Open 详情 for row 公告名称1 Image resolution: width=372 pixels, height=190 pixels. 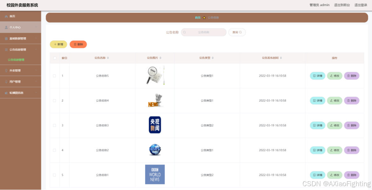pos(317,175)
